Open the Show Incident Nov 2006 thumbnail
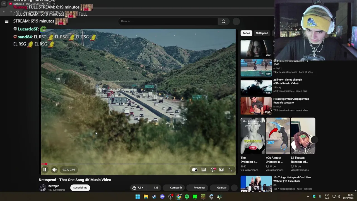The width and height of the screenshot is (357, 201). [x=256, y=68]
